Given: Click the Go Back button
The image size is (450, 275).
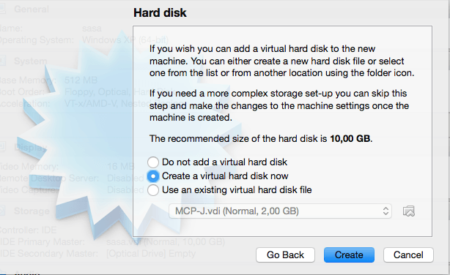Looking at the screenshot, I should [x=285, y=255].
